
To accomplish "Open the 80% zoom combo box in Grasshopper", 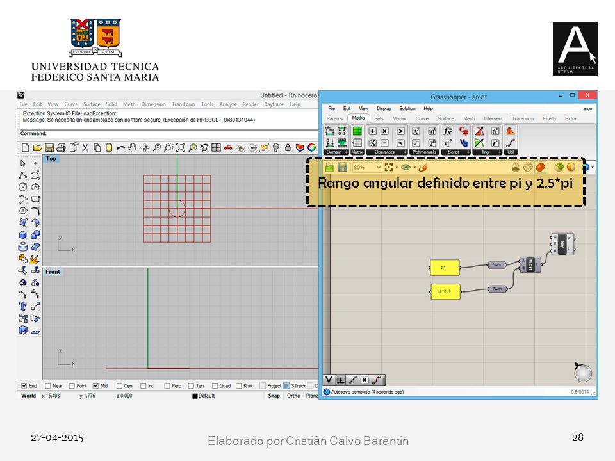I will pos(366,167).
